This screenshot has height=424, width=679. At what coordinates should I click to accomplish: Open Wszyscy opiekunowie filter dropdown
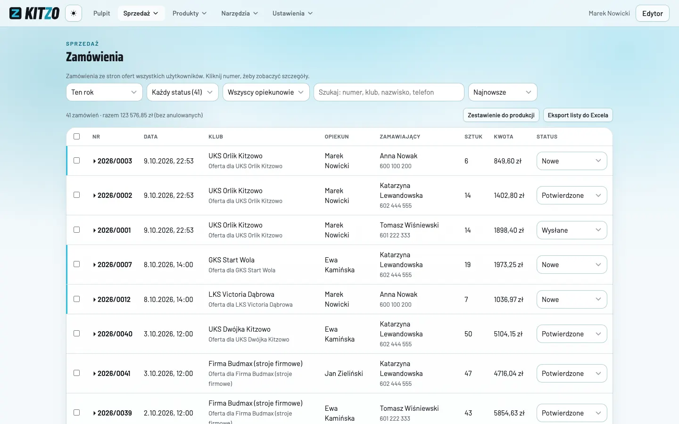[266, 92]
